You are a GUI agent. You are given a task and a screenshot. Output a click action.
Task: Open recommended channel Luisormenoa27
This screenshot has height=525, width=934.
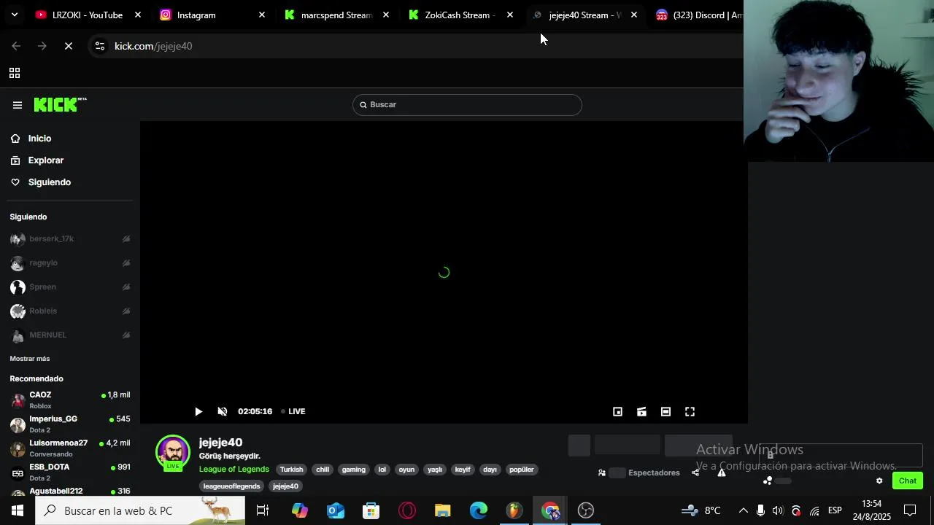click(70, 448)
